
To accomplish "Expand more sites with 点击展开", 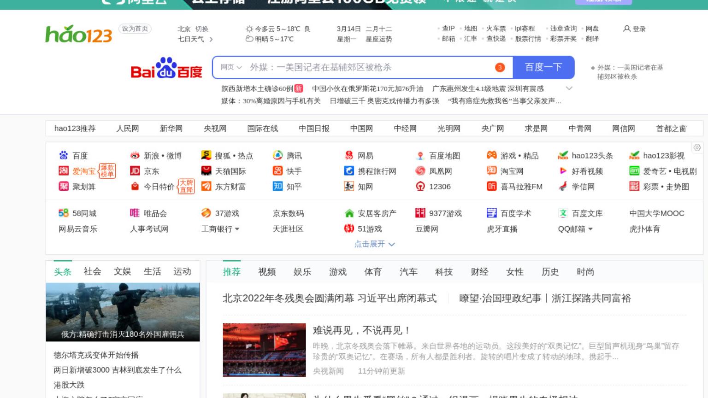I will coord(374,244).
